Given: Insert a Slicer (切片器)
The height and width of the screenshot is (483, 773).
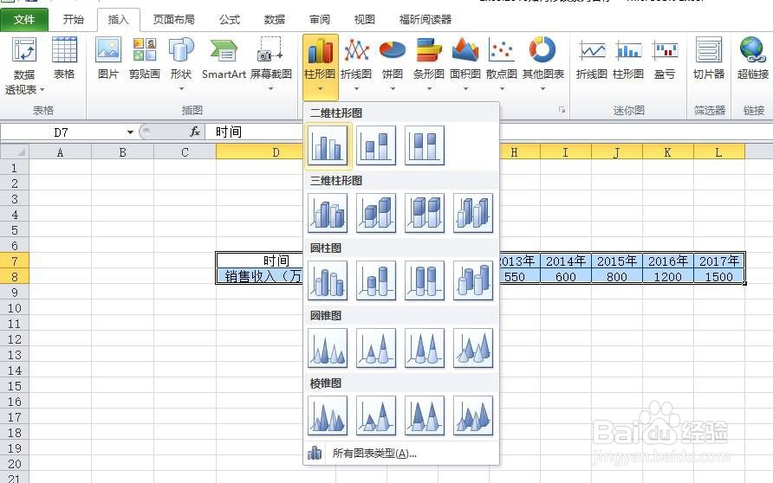Looking at the screenshot, I should (709, 58).
